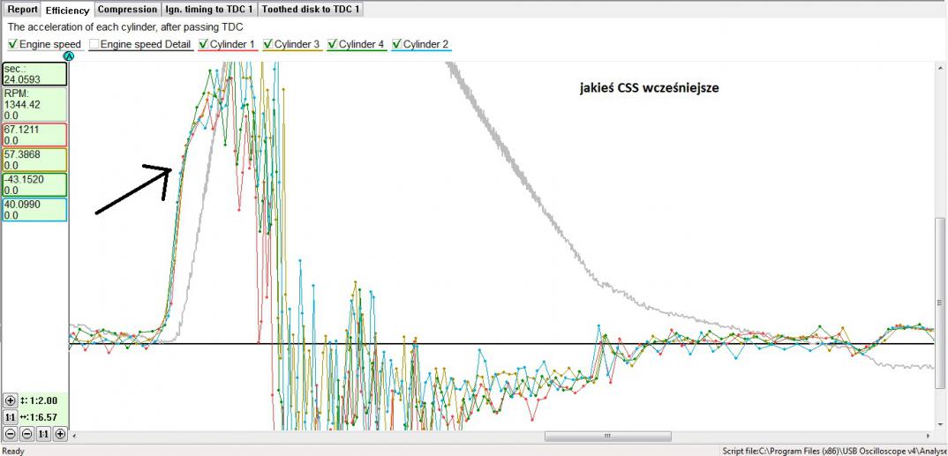Click the acceleration of each cylinder description
This screenshot has height=456, width=948.
[125, 27]
